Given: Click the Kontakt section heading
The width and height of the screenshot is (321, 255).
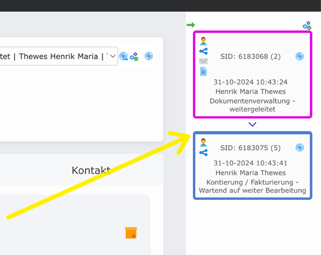Looking at the screenshot, I should (91, 171).
